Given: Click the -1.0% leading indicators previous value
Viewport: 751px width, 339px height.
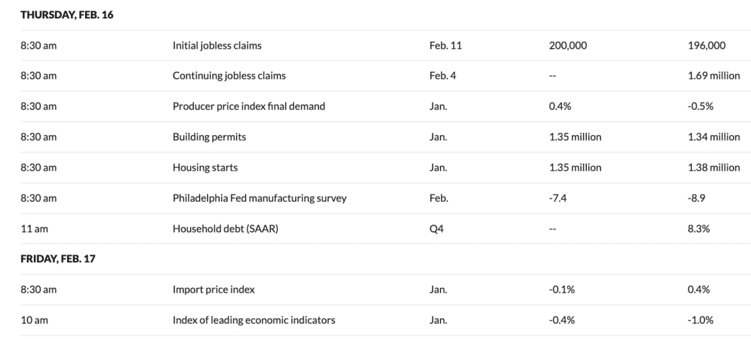Looking at the screenshot, I should 700,320.
